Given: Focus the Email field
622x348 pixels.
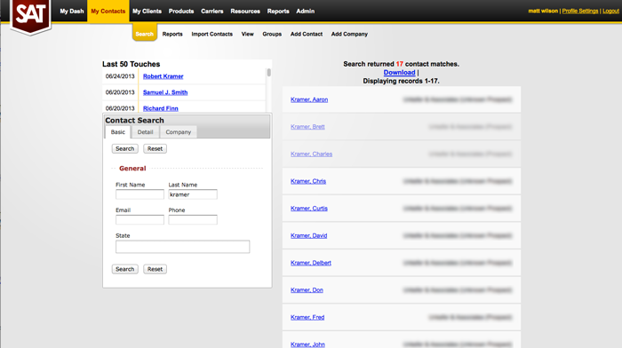Looking at the screenshot, I should coord(140,219).
